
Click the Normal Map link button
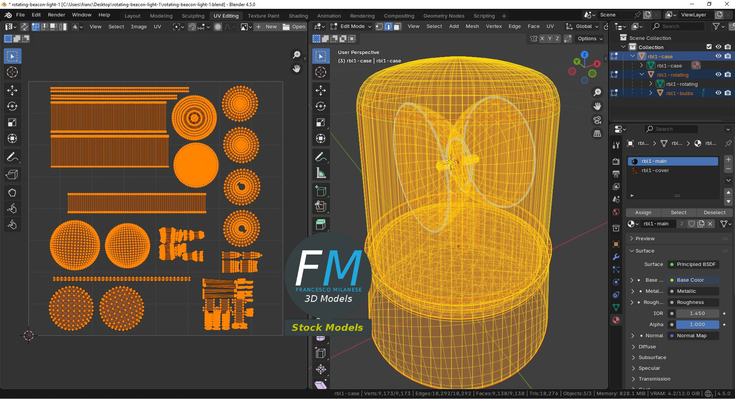pos(694,336)
